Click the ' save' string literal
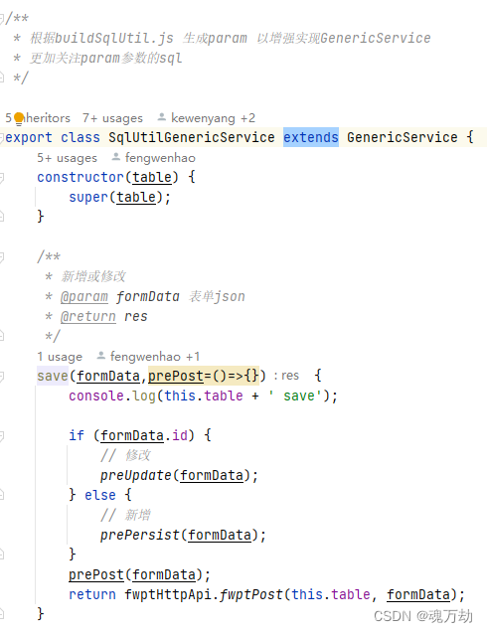The height and width of the screenshot is (633, 487). [295, 396]
